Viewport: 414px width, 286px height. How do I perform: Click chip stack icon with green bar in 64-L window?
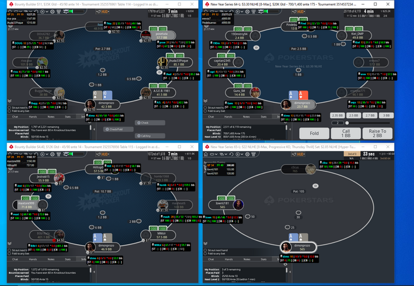(269, 11)
